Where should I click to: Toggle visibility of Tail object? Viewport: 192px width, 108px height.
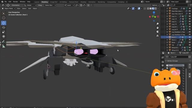[x=190, y=45]
